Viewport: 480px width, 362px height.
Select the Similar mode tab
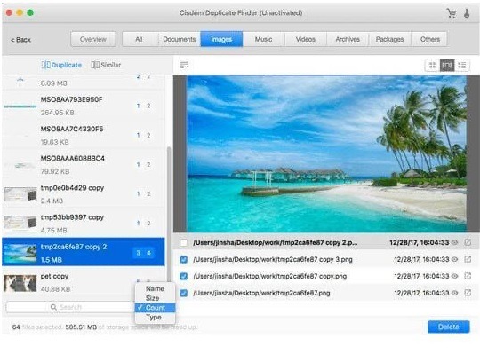pos(106,65)
